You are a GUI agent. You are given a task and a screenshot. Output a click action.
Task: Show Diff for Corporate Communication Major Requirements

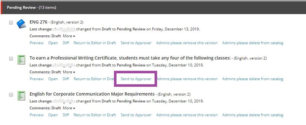coord(66,115)
